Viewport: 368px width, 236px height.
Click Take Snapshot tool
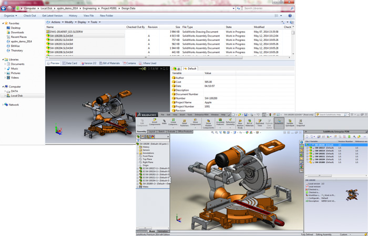300,123
